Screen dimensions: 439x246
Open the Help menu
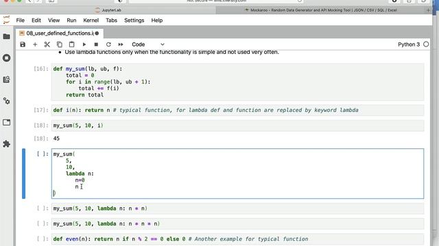pyautogui.click(x=157, y=20)
